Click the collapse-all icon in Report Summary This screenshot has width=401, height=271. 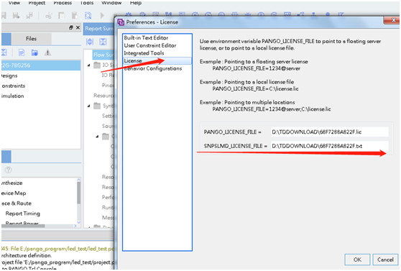(103, 42)
